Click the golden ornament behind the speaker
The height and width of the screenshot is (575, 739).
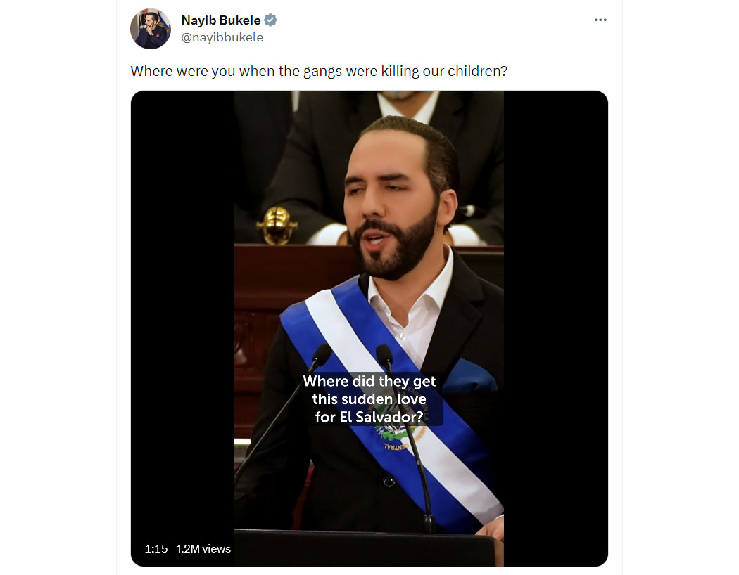(x=277, y=225)
